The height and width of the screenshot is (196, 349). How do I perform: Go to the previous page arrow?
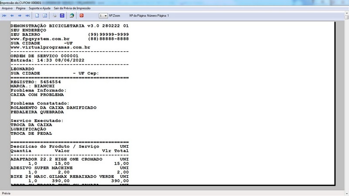(x=12, y=16)
